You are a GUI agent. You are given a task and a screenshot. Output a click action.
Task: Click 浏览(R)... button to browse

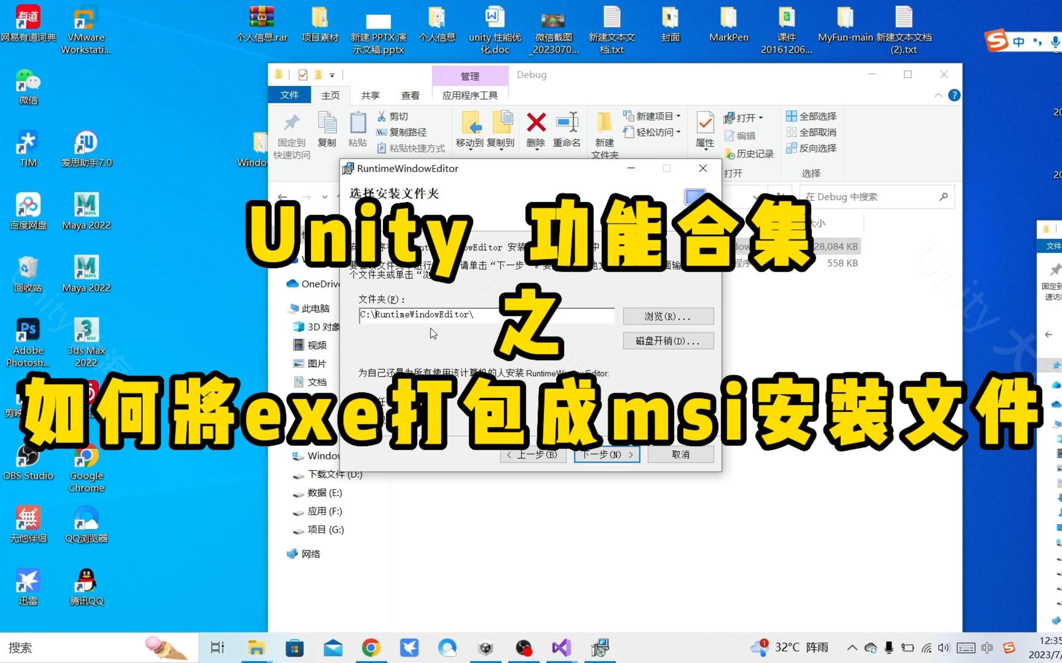point(664,316)
